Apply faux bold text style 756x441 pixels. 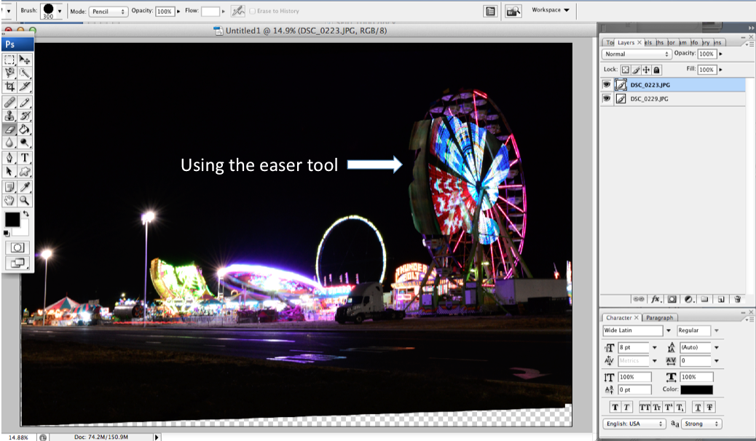[x=615, y=407]
